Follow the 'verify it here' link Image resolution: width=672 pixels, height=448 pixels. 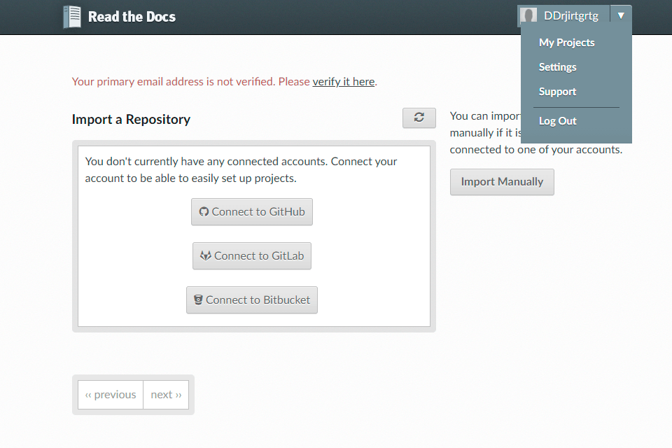[344, 81]
